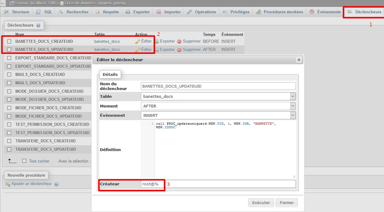384x212 pixels.
Task: Tick the MAILS_DOCS_UPDATEUID row checkbox
Action: coord(9,83)
